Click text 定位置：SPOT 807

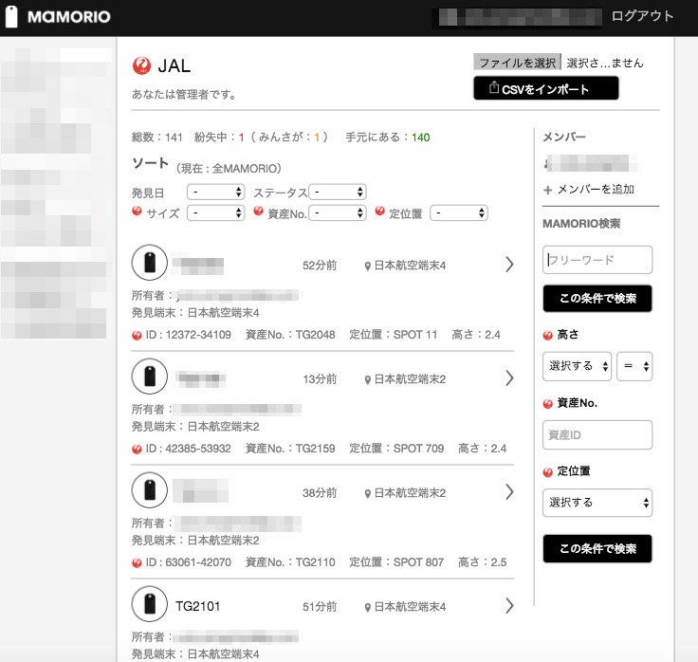[x=396, y=562]
